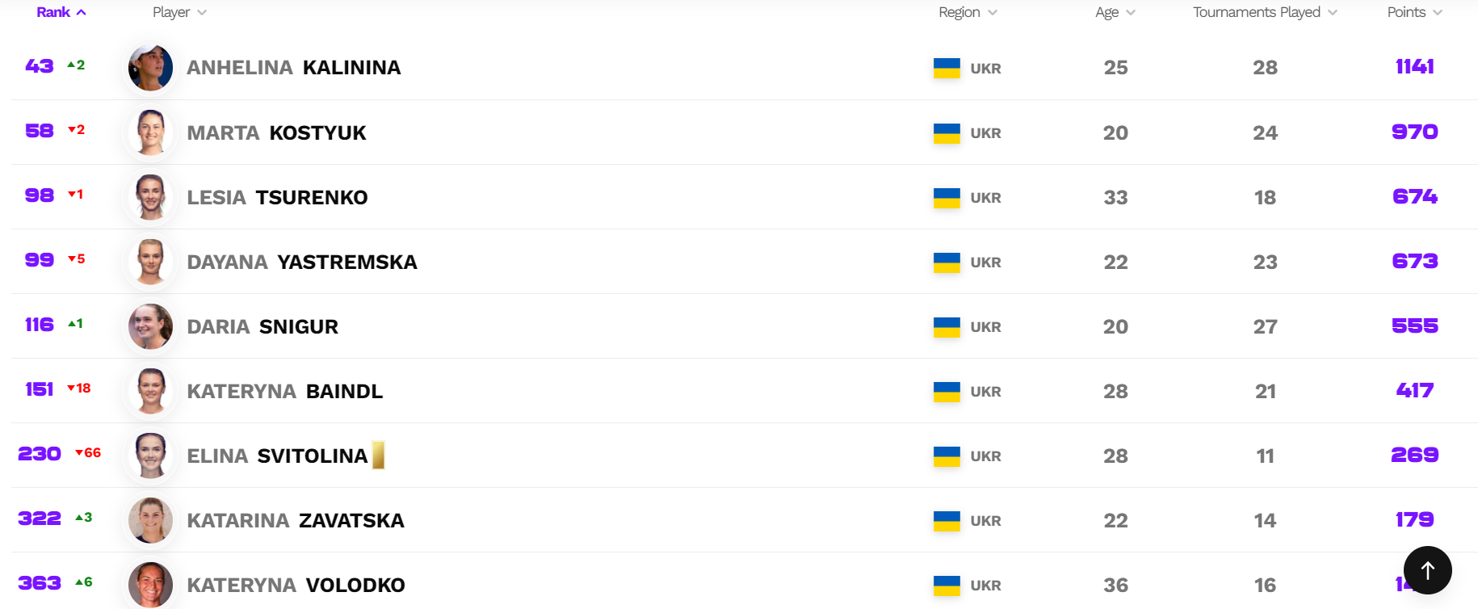Viewport: 1478px width, 609px height.
Task: Open Kateryna Baindl's profile link
Action: click(x=284, y=391)
